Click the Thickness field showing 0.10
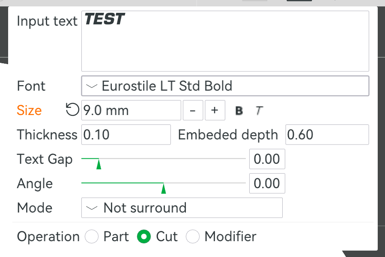 click(x=126, y=135)
